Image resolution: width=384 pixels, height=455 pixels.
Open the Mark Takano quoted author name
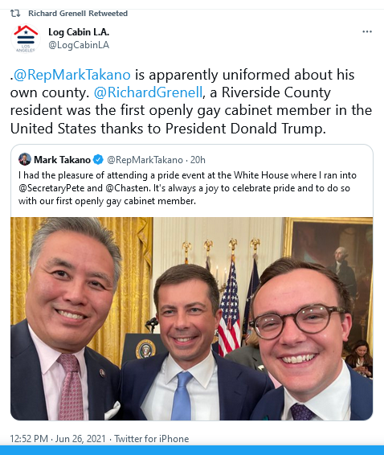[62, 160]
